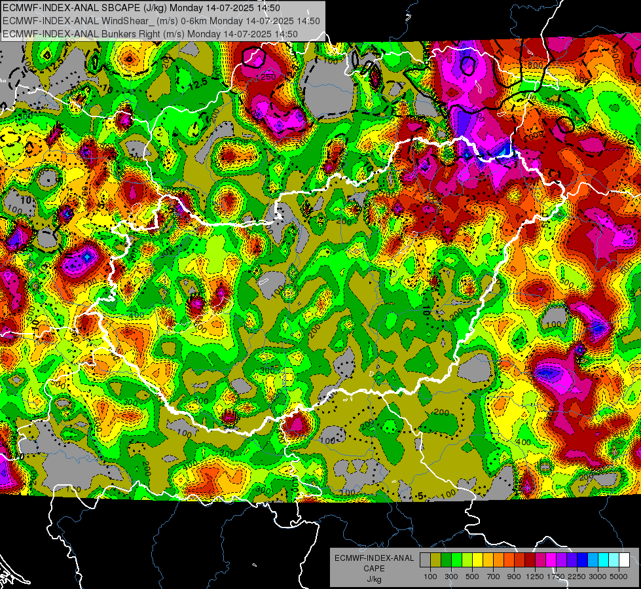Pick the dark maroon swatch before 1250
641x589 pixels.
pos(530,560)
